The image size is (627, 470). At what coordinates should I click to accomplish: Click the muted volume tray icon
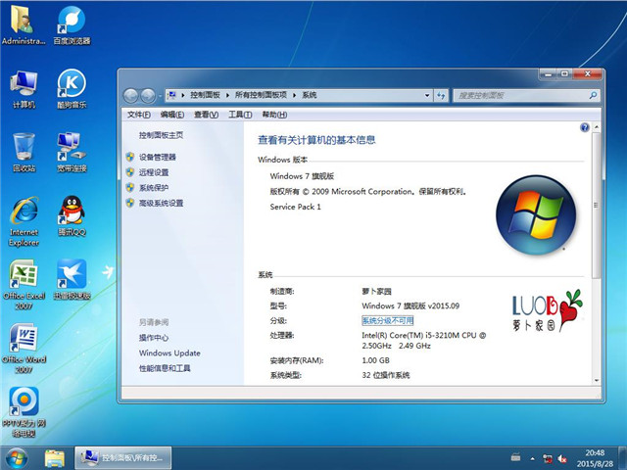(x=562, y=458)
